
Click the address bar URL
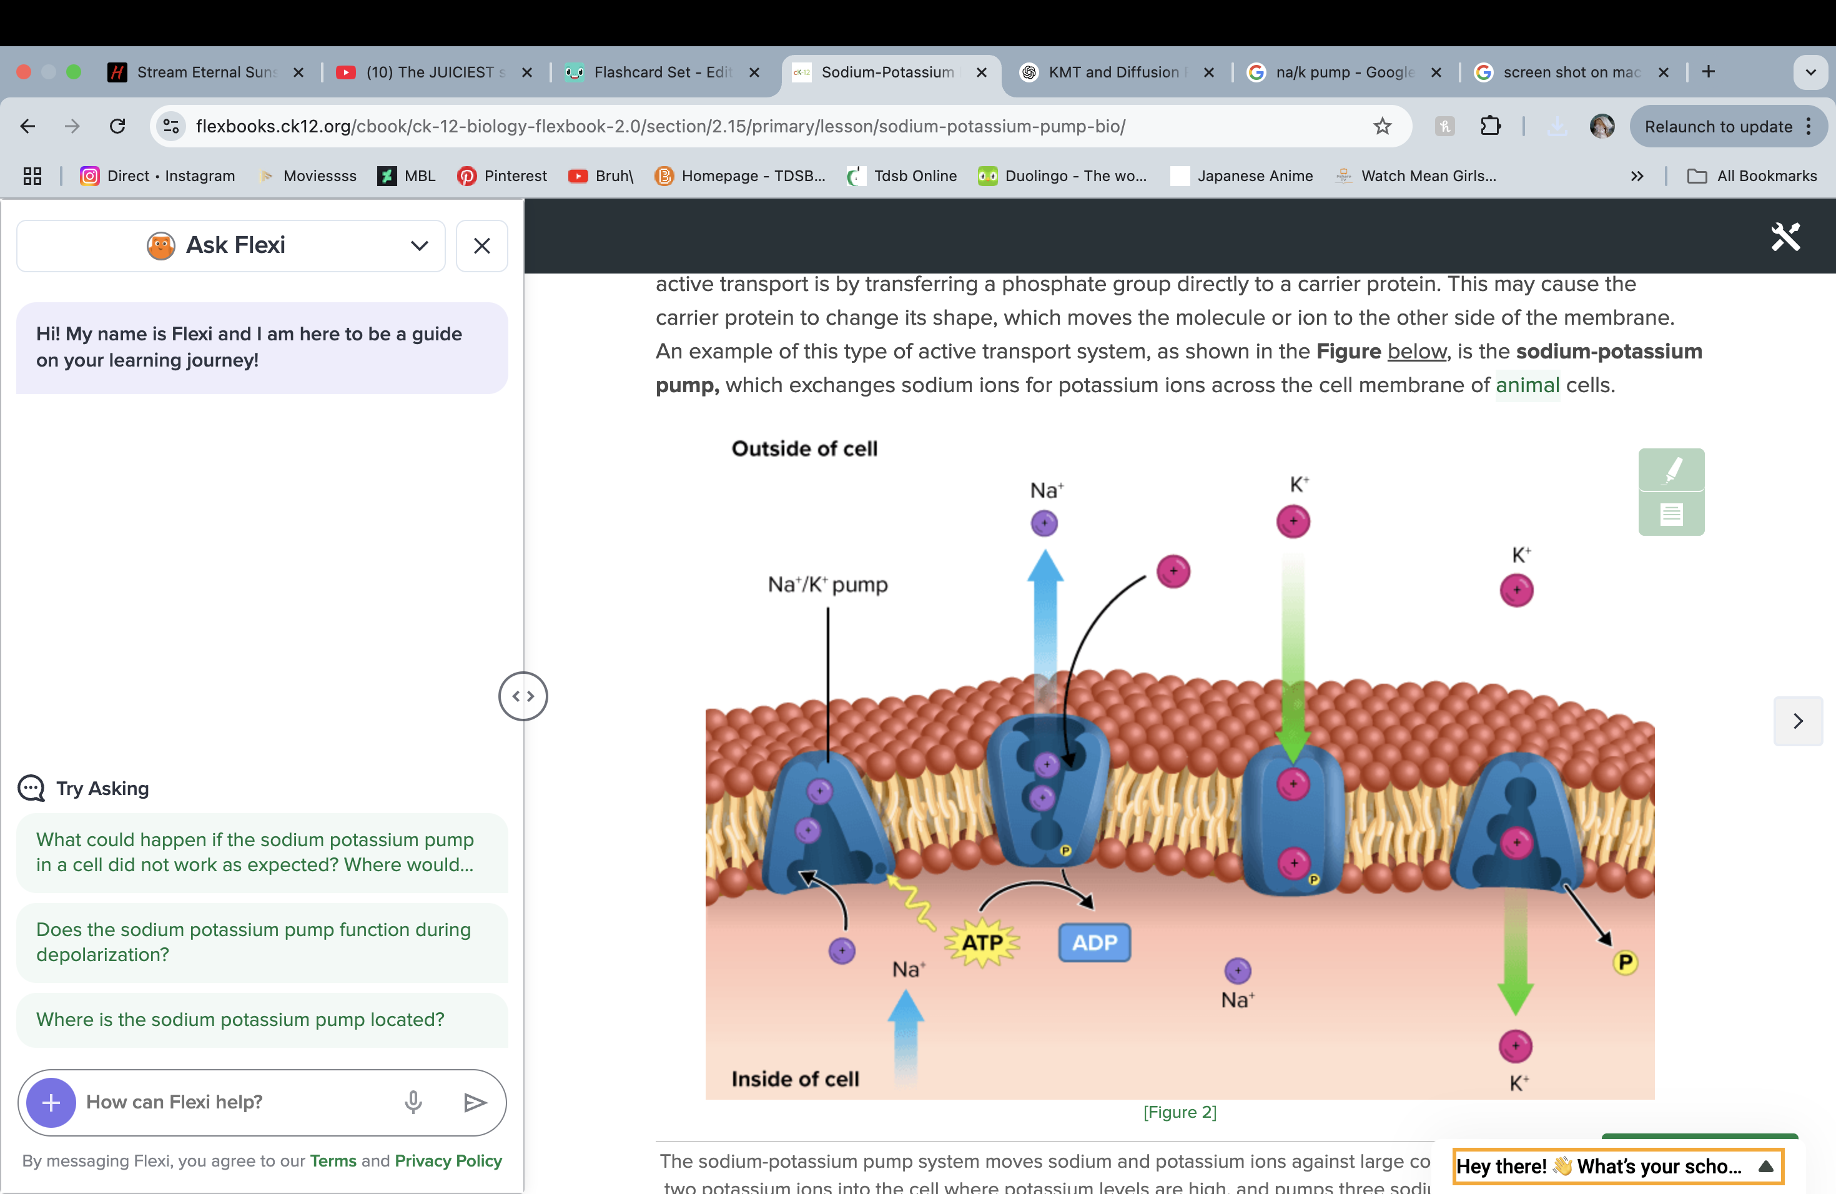660,127
